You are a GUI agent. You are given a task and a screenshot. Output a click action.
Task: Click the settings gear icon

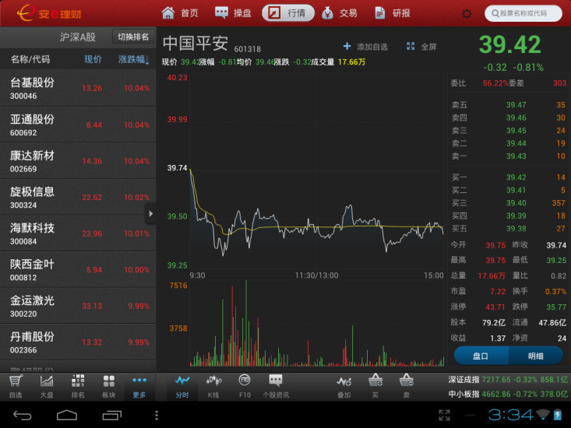click(467, 13)
